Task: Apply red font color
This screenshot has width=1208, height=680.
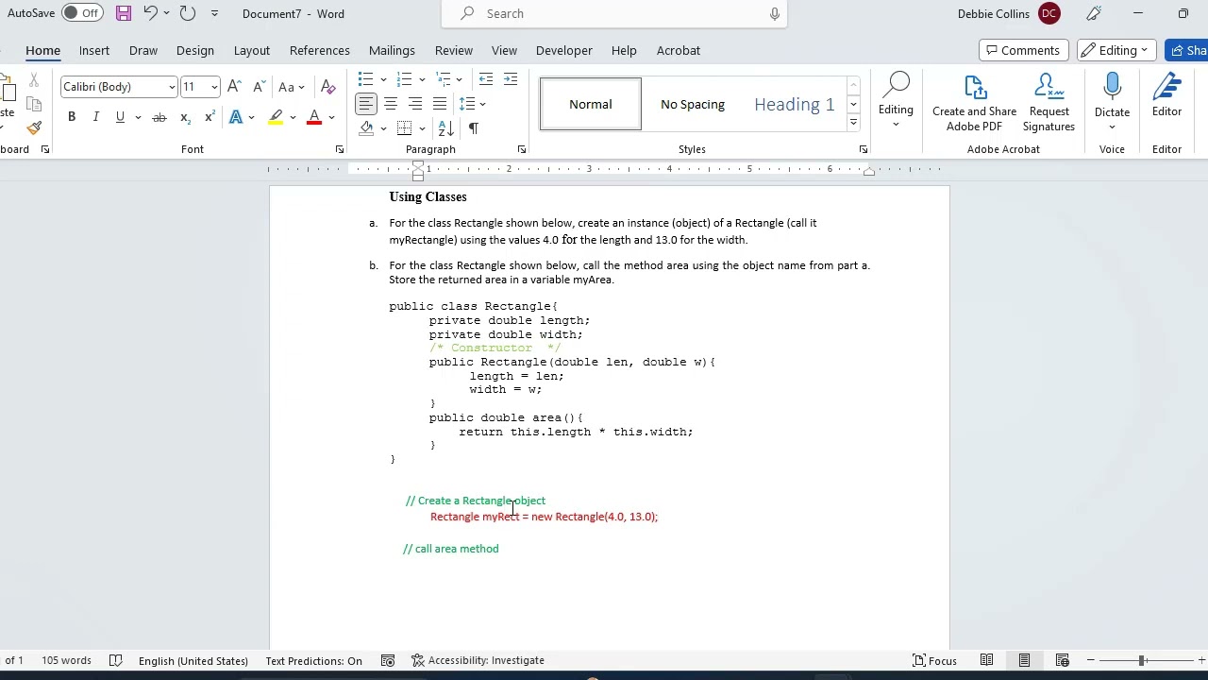Action: coord(314,117)
